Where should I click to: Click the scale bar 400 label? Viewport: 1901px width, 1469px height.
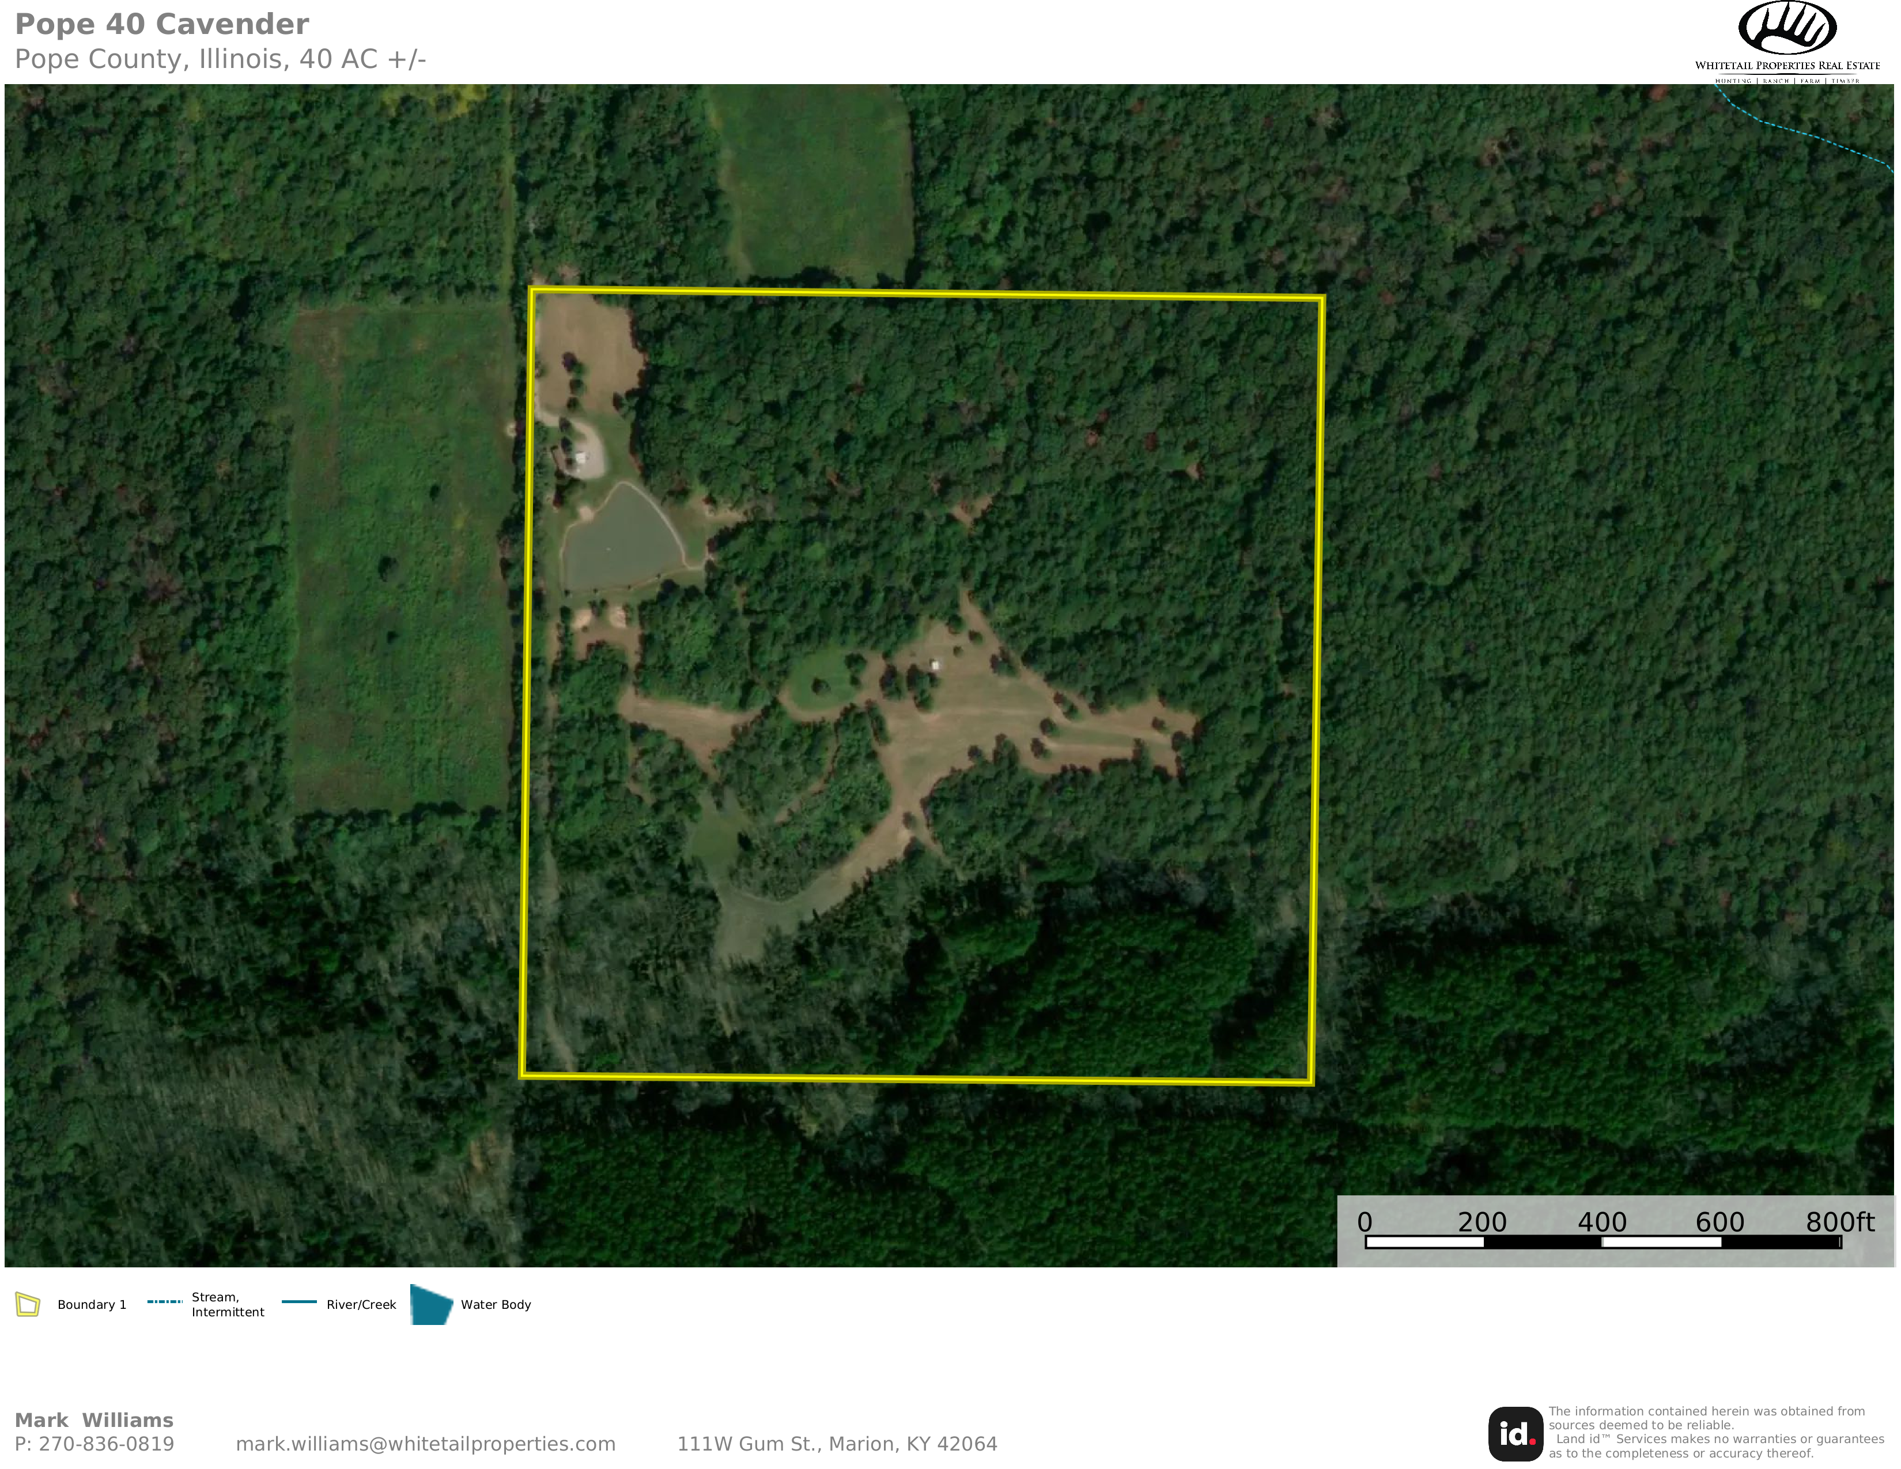coord(1601,1222)
